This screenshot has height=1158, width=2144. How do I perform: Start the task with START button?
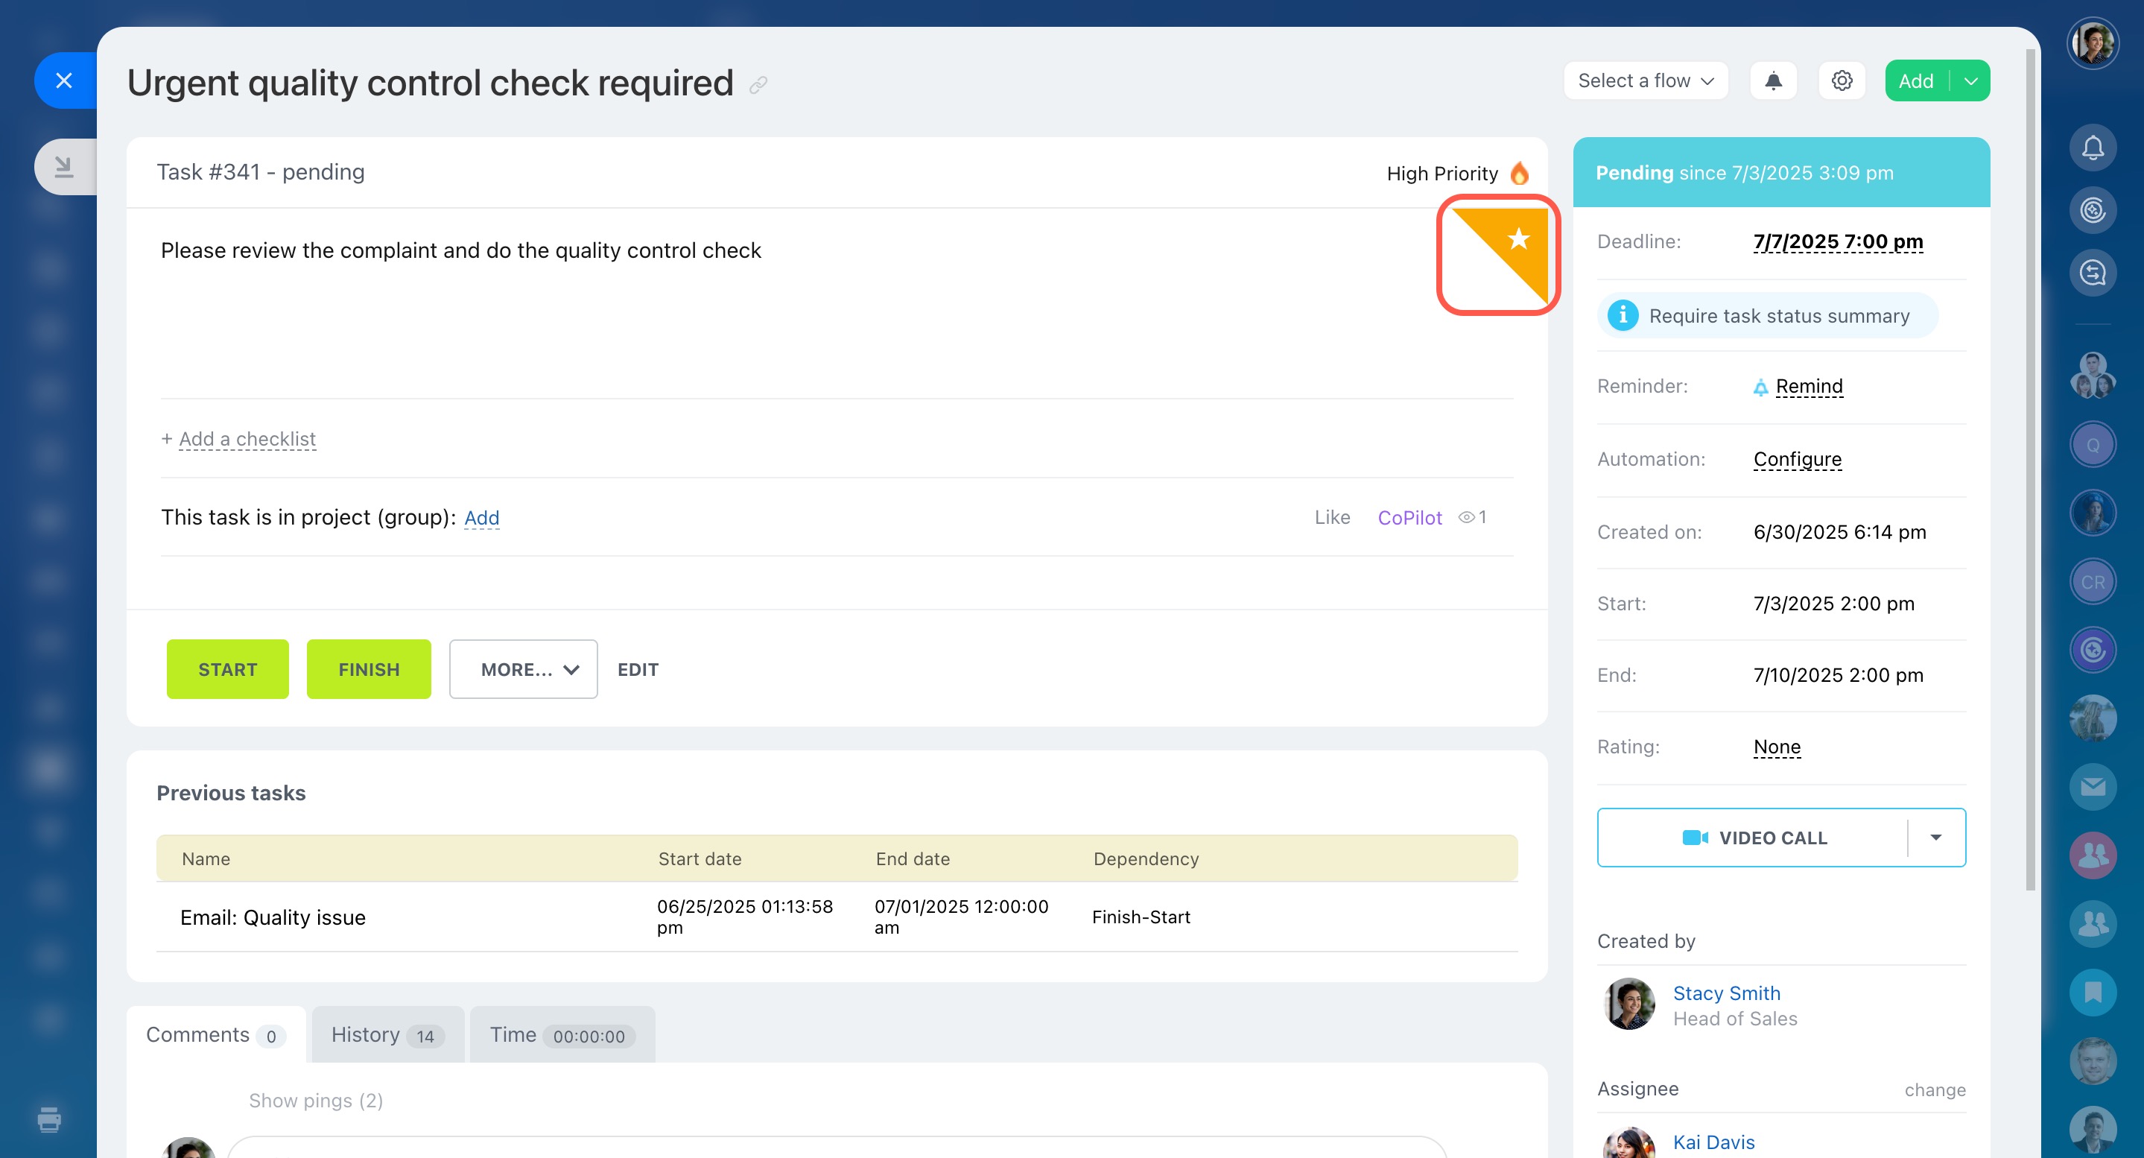coord(227,669)
